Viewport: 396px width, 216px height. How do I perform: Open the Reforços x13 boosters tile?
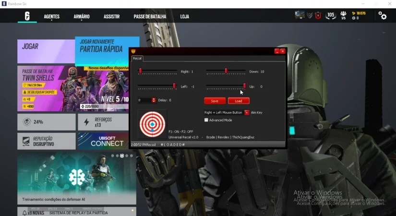tap(103, 122)
